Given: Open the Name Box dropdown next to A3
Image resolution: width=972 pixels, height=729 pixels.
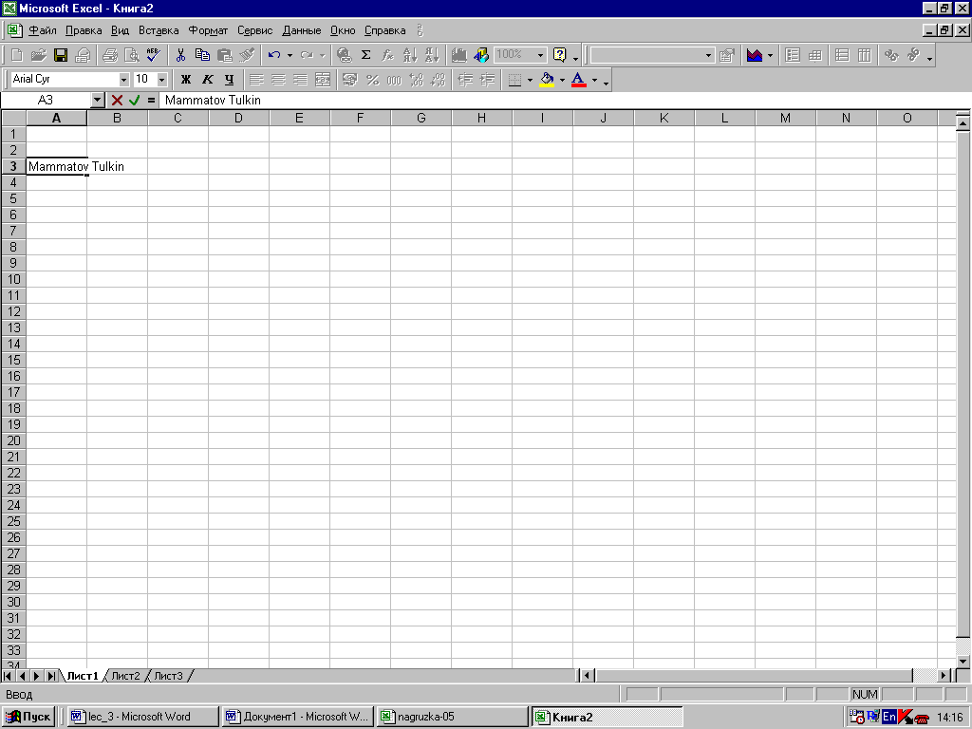Looking at the screenshot, I should tap(98, 100).
